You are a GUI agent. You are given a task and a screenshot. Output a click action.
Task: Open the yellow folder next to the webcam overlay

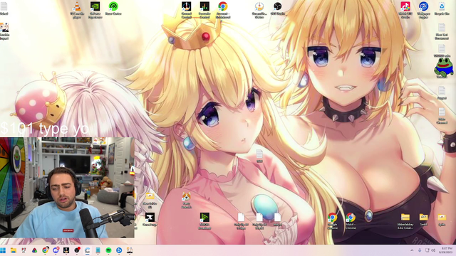(150, 200)
